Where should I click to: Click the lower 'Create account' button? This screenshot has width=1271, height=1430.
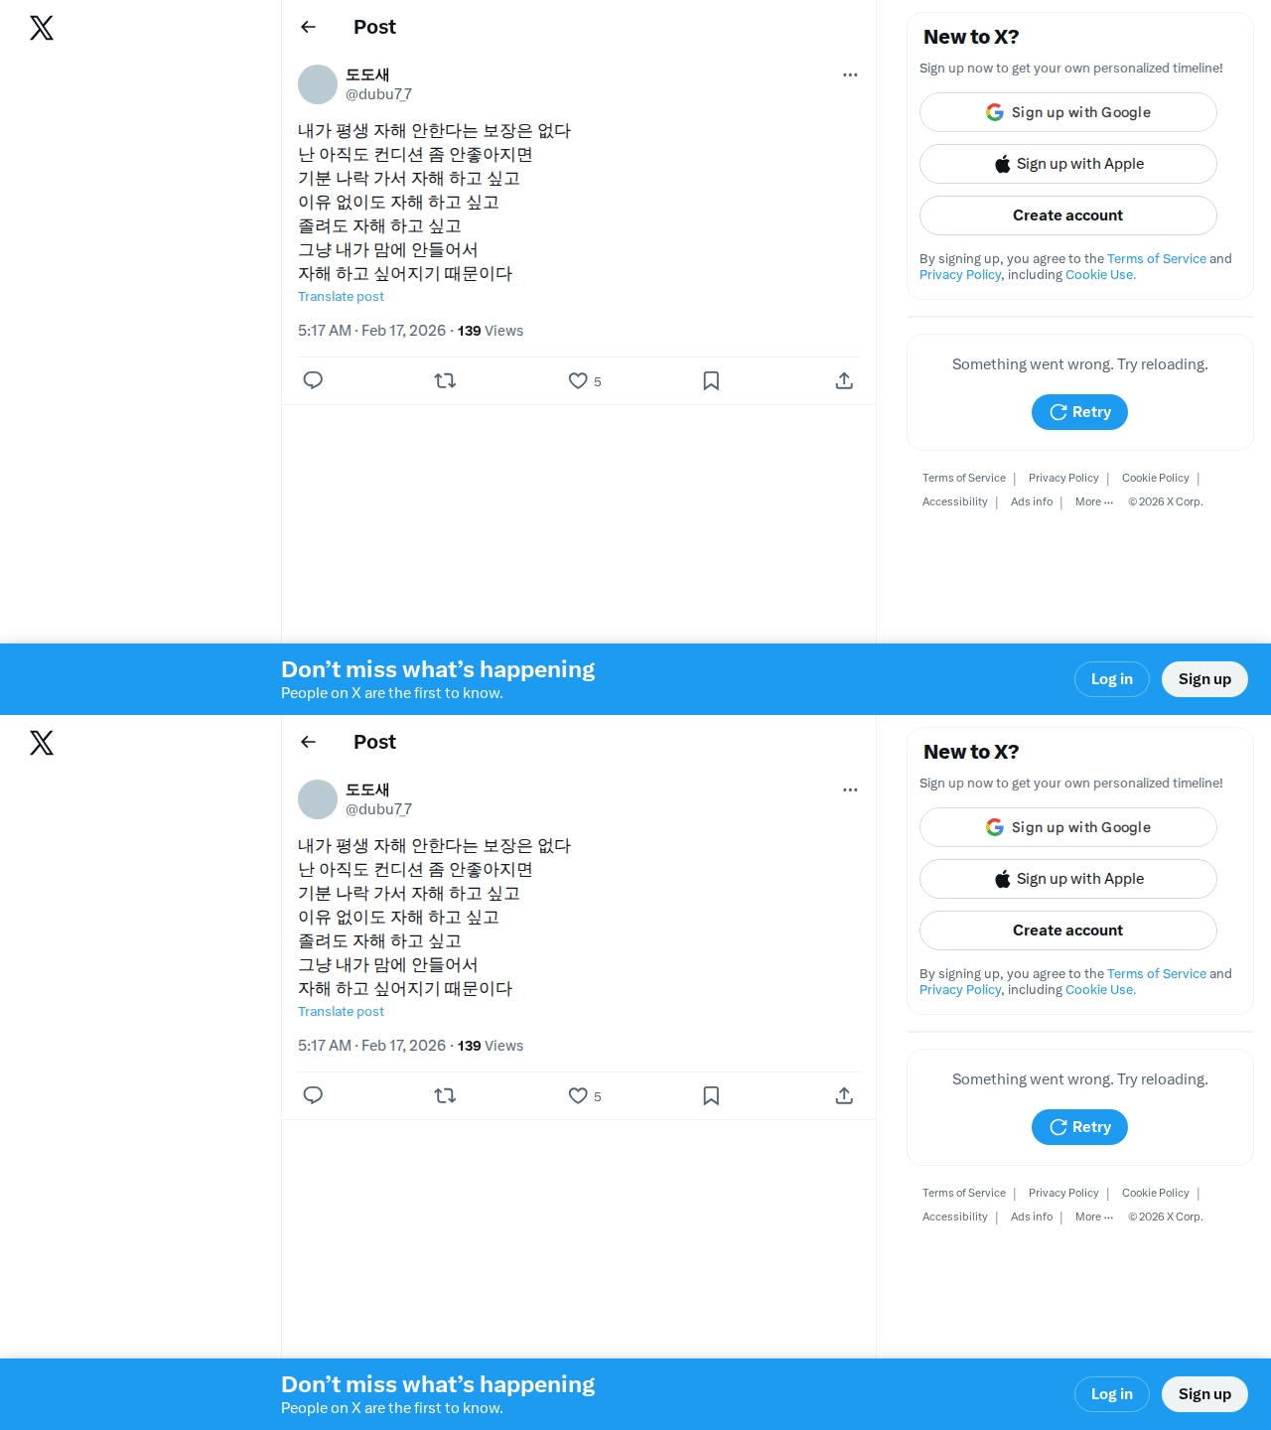click(1068, 930)
